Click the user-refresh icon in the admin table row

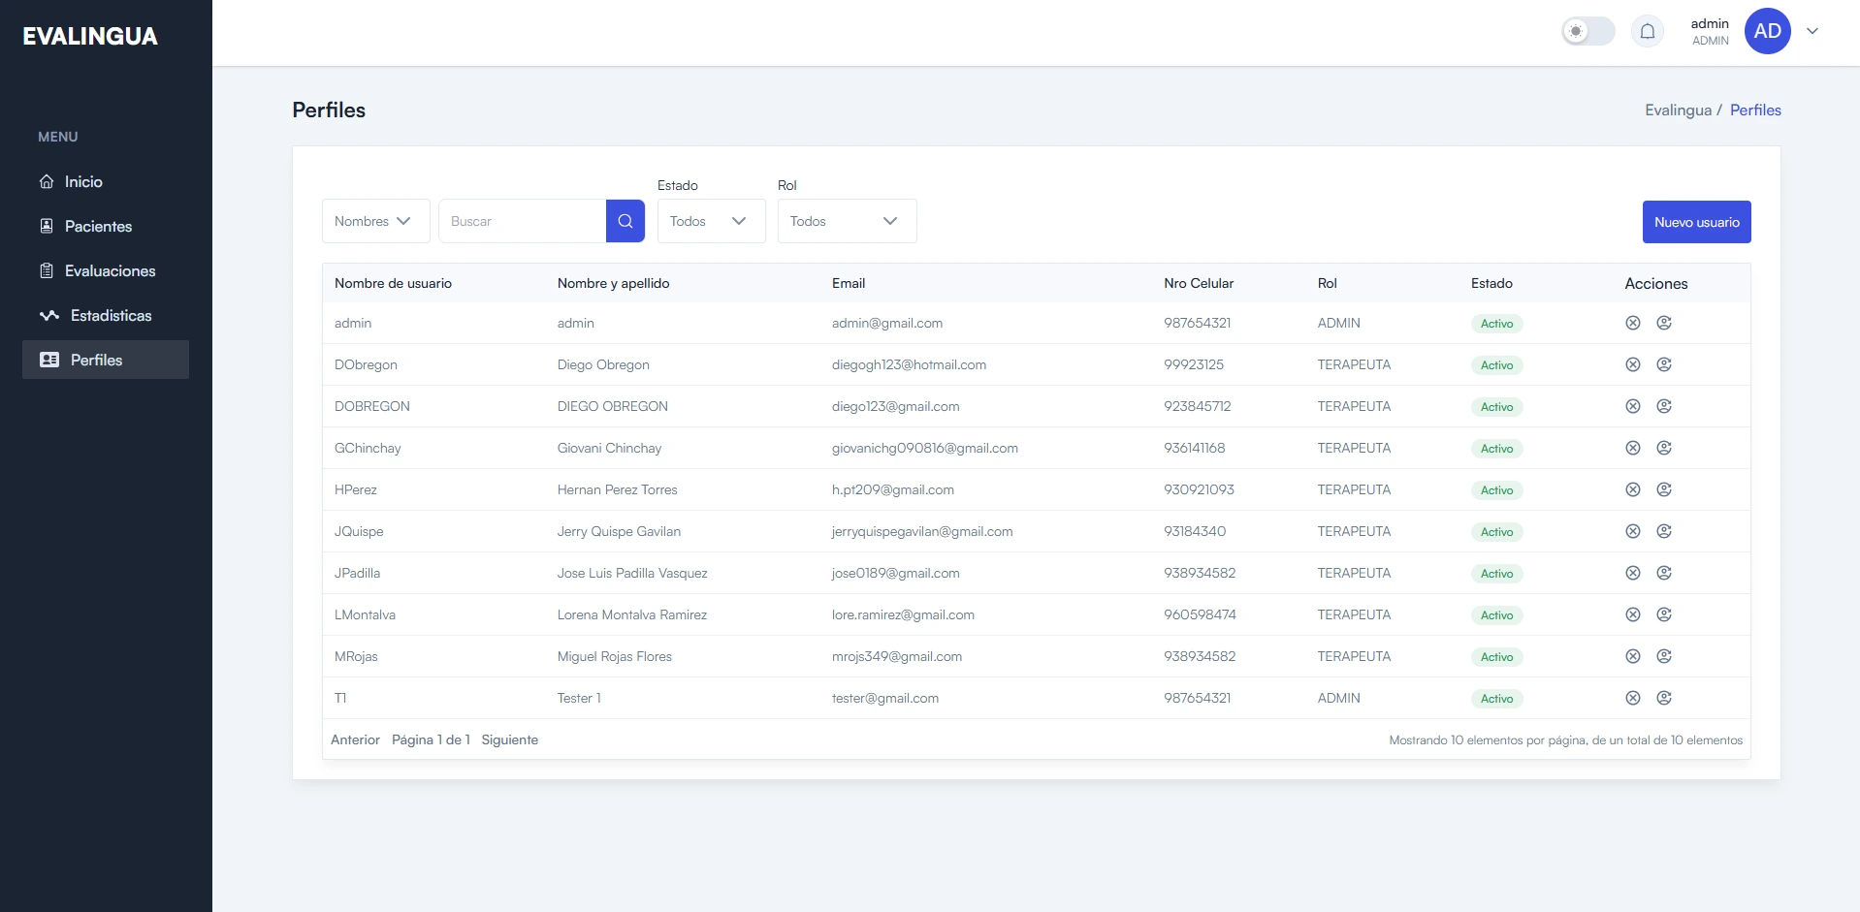[1664, 323]
